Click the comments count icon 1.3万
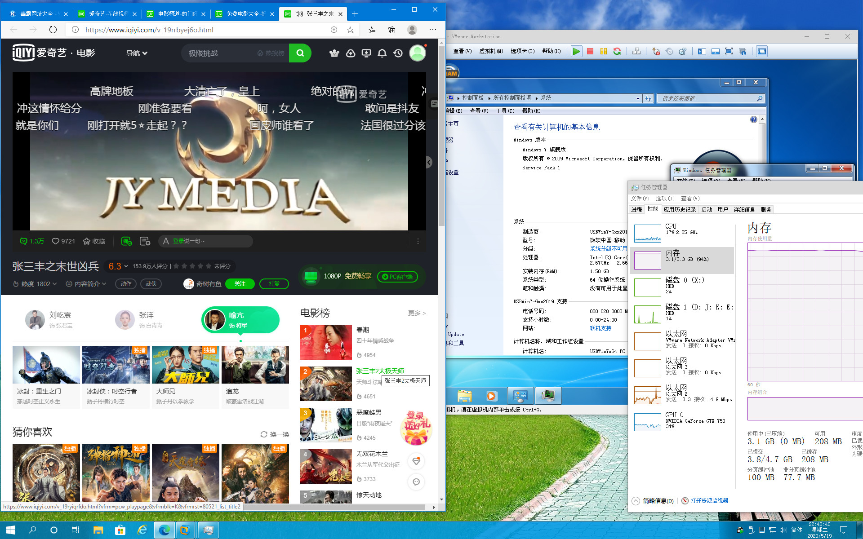Screen dimensions: 863x539 (32, 241)
